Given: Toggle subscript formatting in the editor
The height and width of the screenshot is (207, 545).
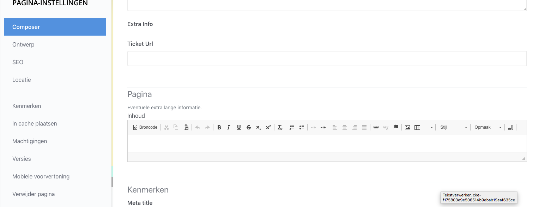Looking at the screenshot, I should point(259,127).
